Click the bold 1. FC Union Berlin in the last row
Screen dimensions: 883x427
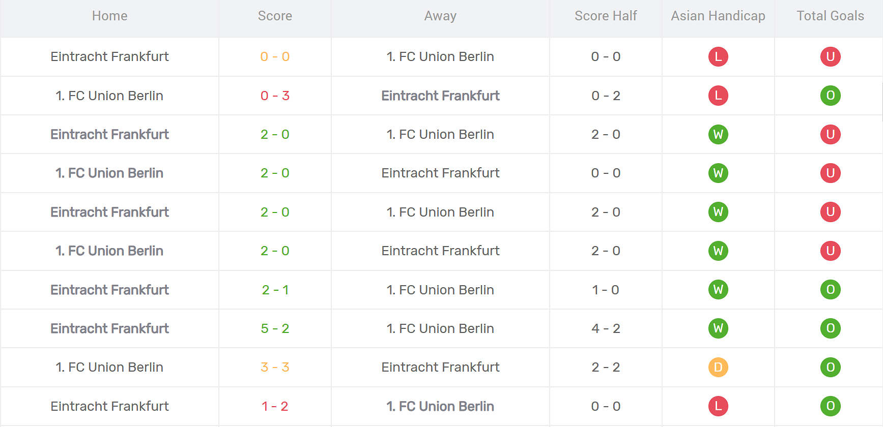(x=440, y=406)
